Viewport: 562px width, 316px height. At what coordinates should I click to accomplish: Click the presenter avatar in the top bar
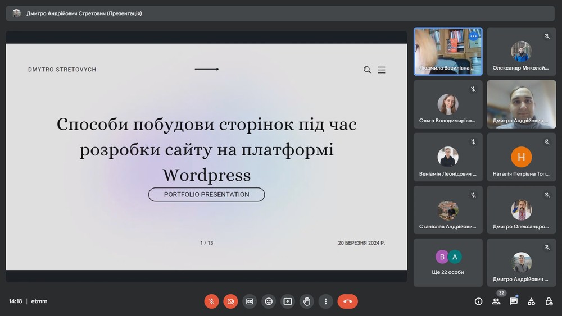click(x=16, y=13)
